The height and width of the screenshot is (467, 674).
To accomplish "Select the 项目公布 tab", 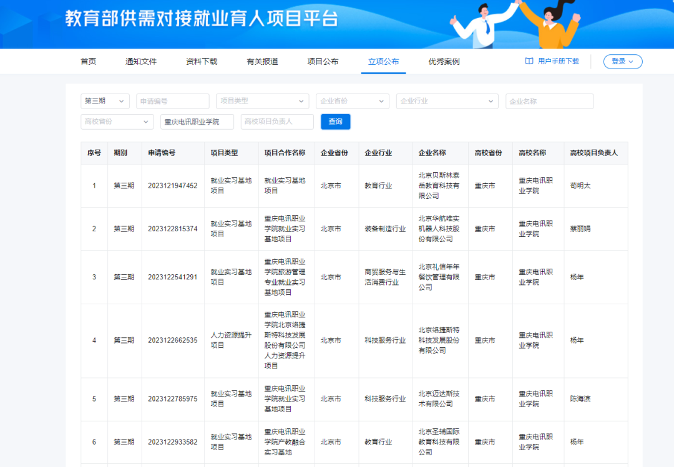I will [x=323, y=61].
